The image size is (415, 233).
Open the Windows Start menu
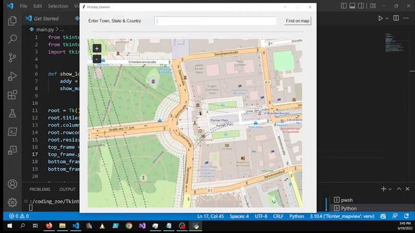coord(10,226)
